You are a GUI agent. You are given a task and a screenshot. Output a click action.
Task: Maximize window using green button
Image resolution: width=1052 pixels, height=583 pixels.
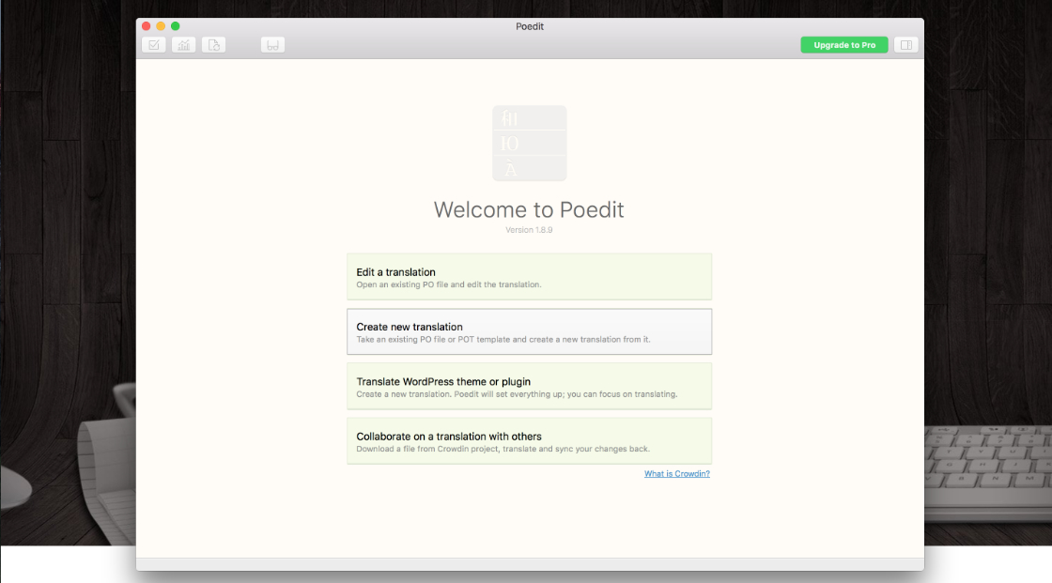176,26
